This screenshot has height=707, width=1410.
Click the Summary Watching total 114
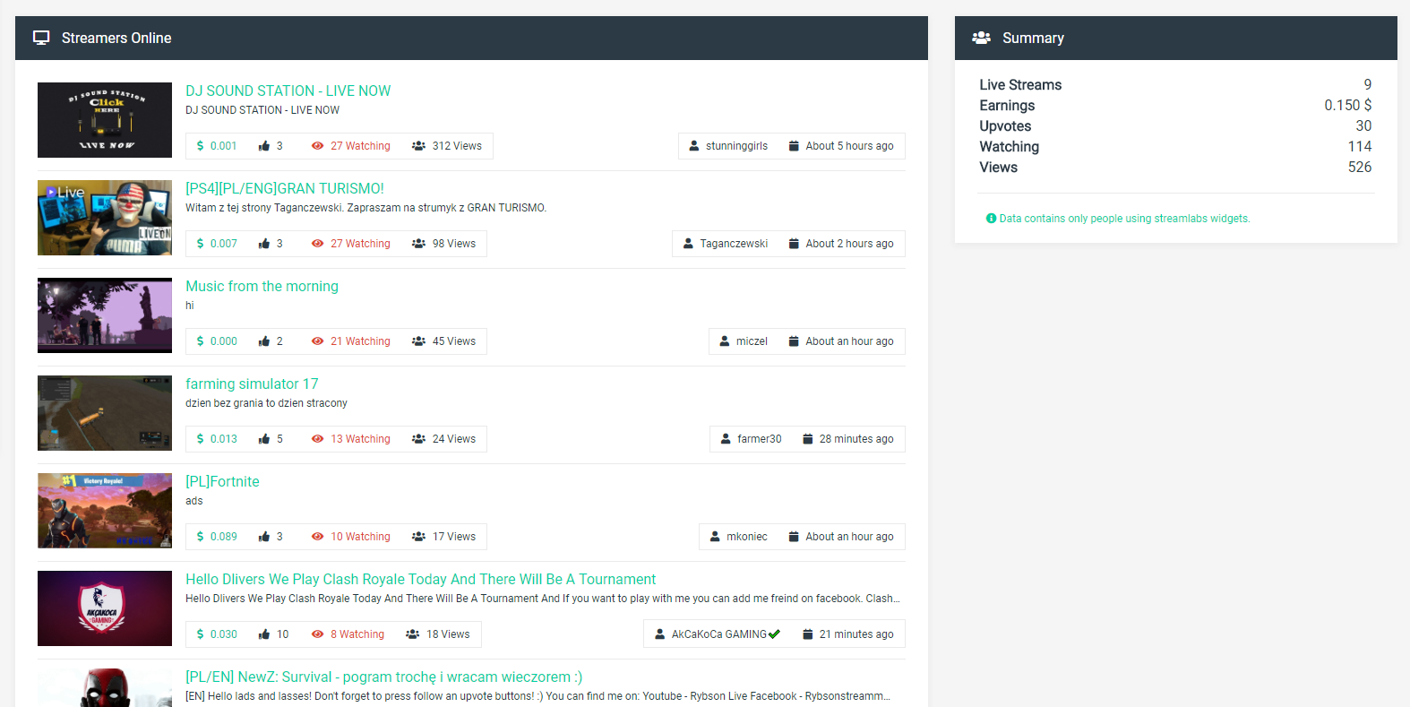click(1360, 147)
